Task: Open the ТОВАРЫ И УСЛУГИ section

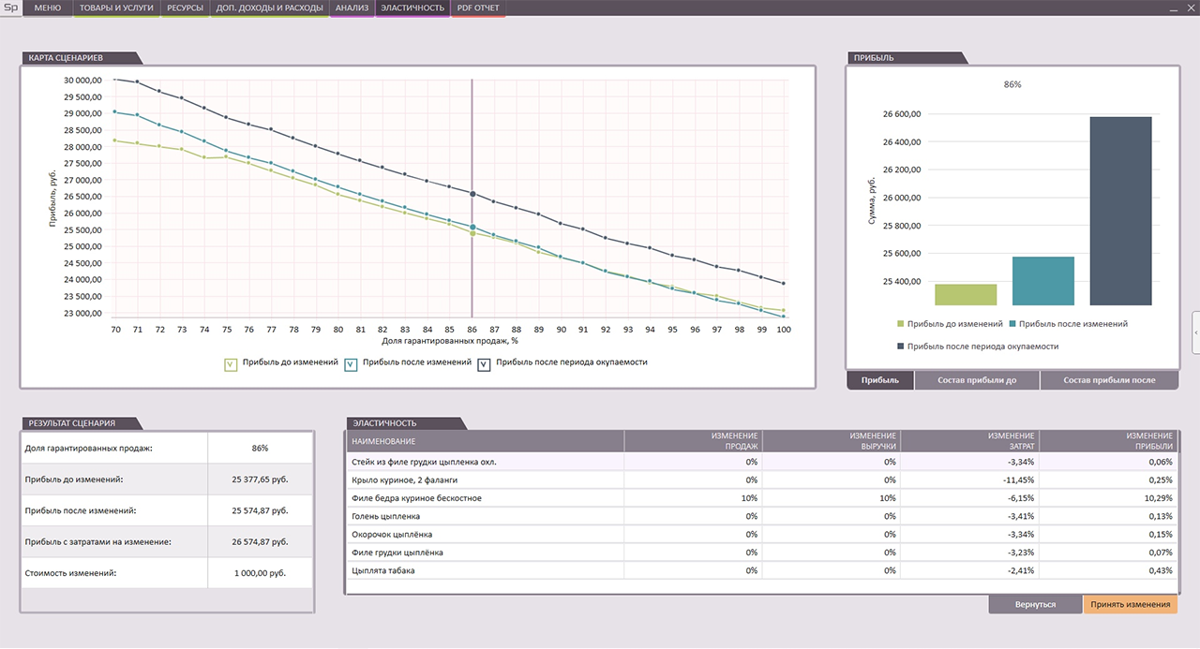Action: 116,8
